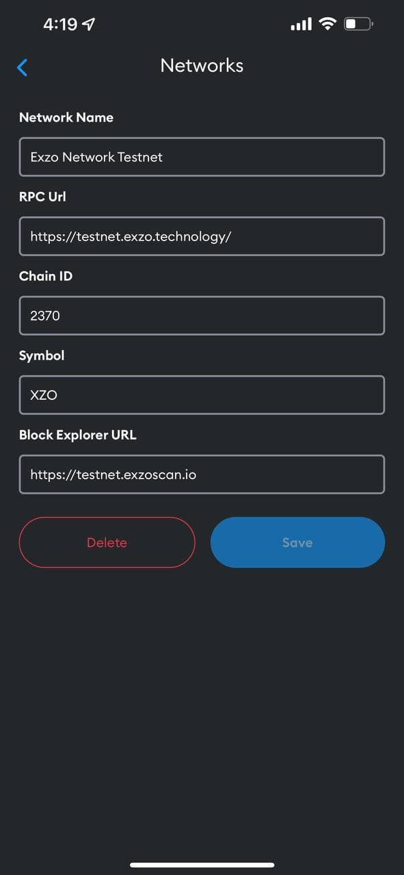Tap the home indicator bar at bottom
404x875 pixels.
(x=202, y=865)
